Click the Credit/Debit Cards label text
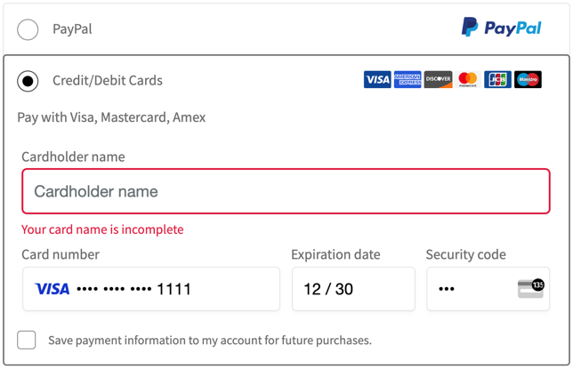573x369 pixels. (x=108, y=81)
